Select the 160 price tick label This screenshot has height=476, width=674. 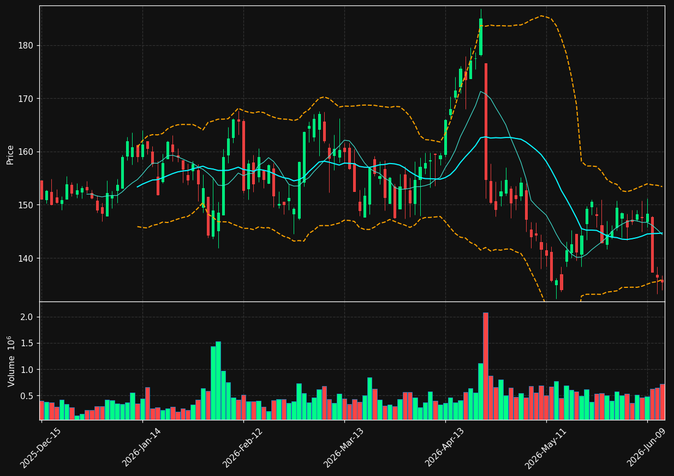pyautogui.click(x=27, y=152)
